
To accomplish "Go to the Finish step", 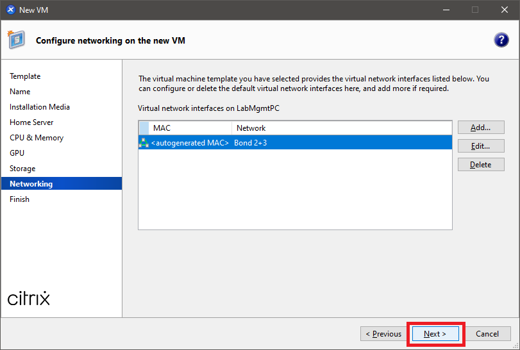I will (x=19, y=199).
